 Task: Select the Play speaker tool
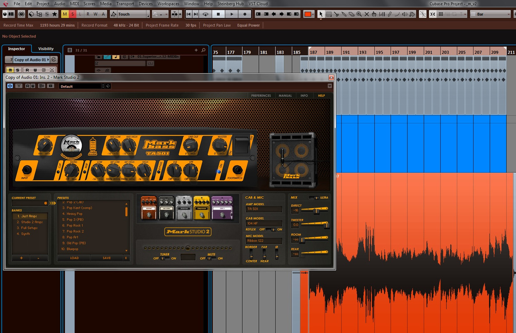pos(404,14)
